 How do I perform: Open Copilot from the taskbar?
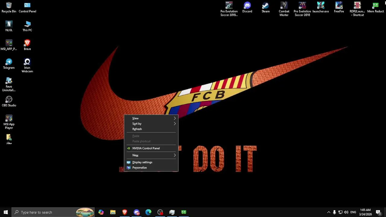101,212
